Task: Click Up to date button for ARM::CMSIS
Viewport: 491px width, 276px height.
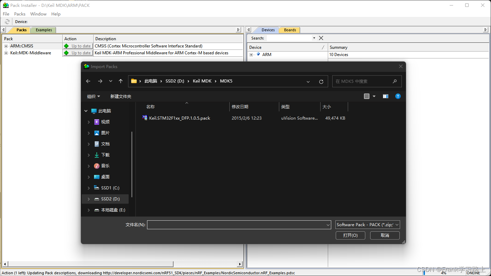Action: tap(78, 46)
